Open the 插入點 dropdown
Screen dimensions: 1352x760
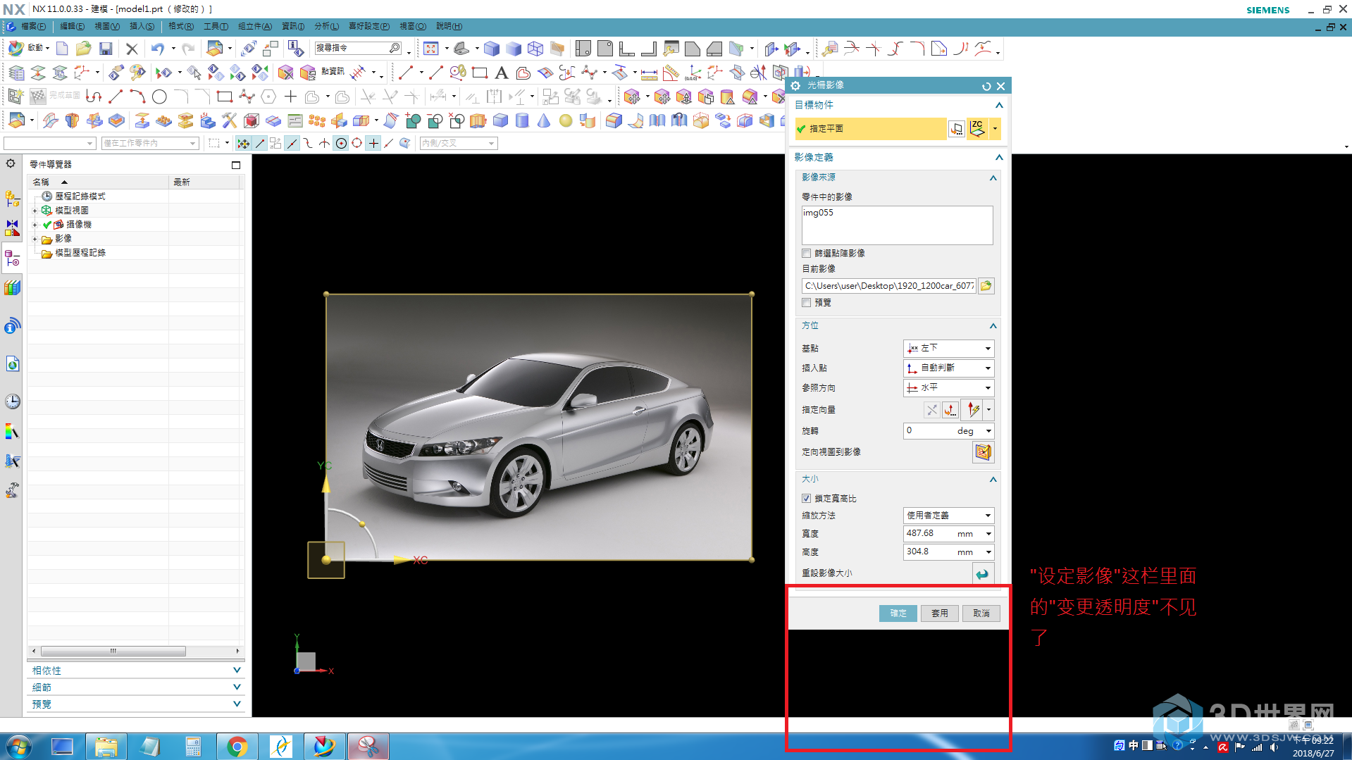pos(948,368)
